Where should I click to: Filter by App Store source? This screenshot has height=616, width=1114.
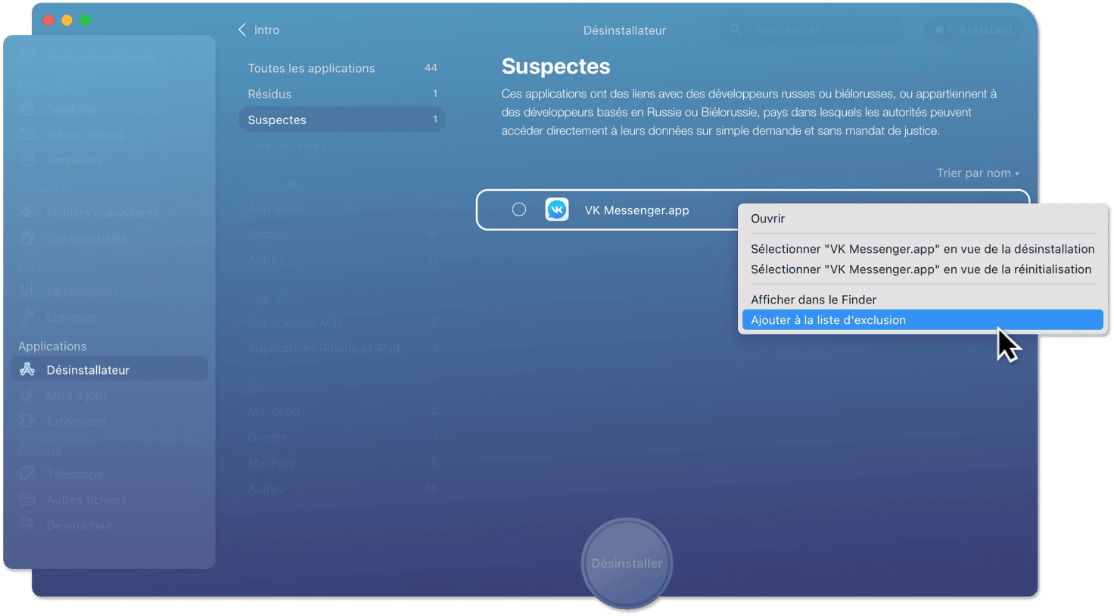342,208
